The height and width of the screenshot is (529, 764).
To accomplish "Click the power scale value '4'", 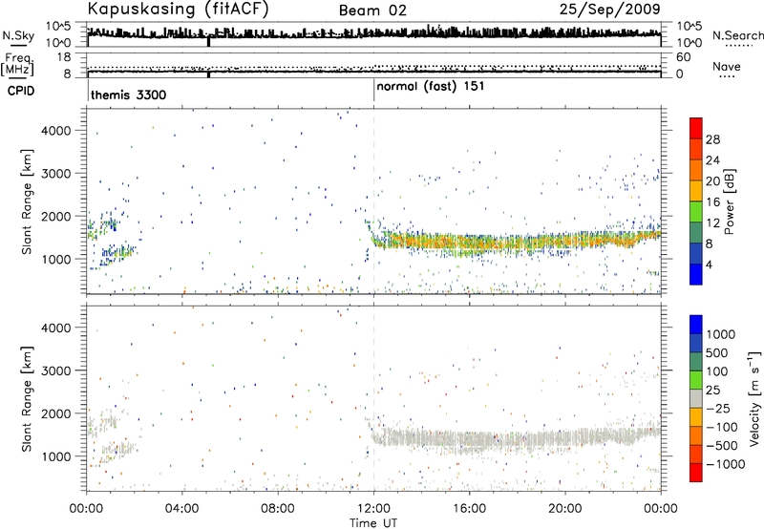I will pyautogui.click(x=710, y=264).
